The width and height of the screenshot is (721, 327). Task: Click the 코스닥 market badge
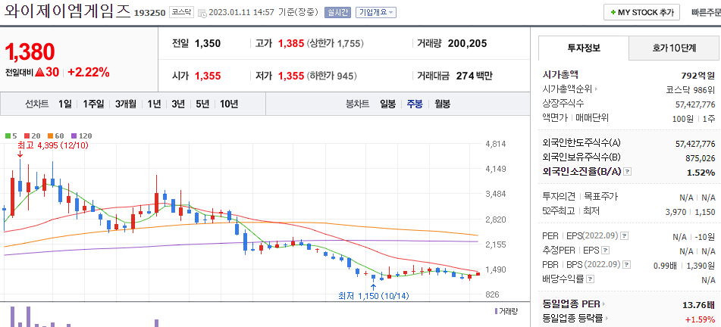(x=182, y=12)
